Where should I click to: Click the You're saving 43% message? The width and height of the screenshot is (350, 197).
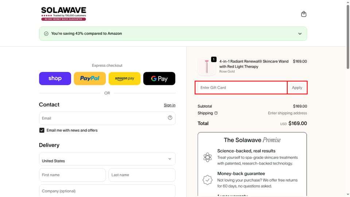(86, 34)
